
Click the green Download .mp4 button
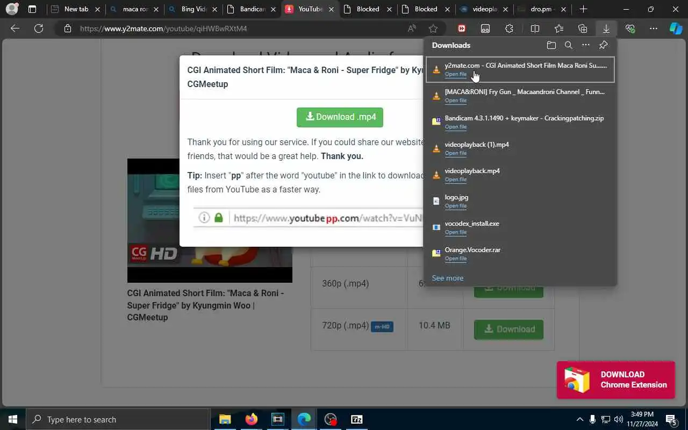340,117
